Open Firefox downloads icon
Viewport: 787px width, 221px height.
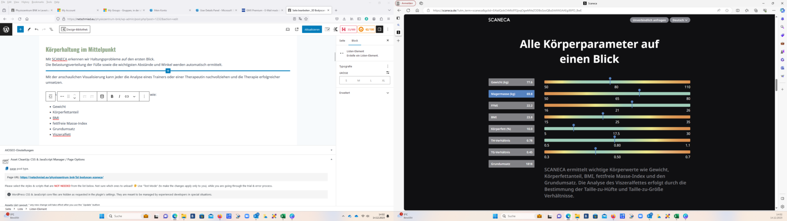tap(344, 19)
